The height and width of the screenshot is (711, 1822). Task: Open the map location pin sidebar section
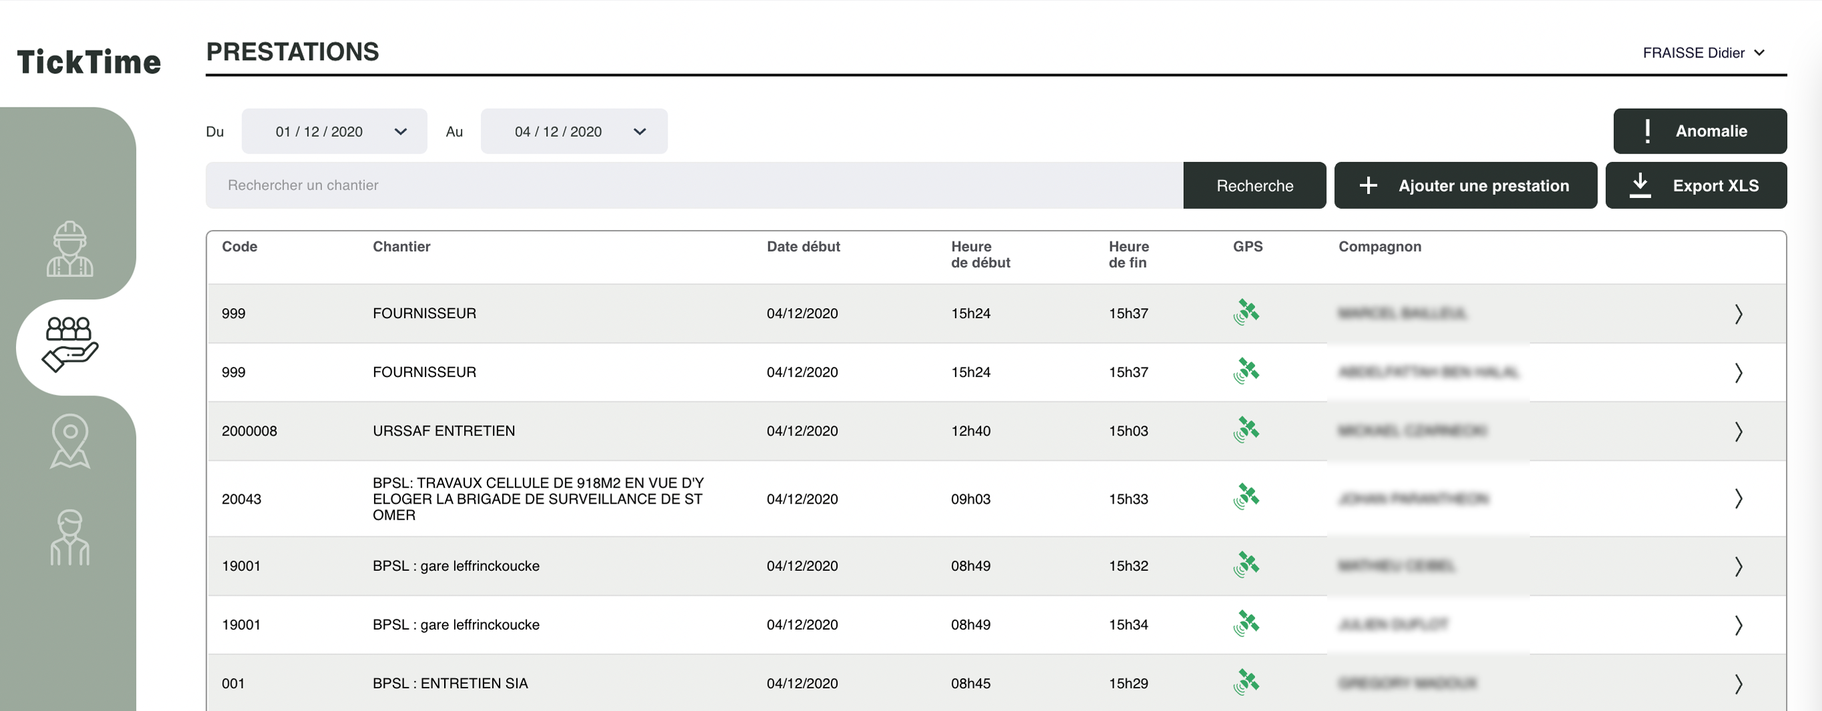[x=70, y=441]
